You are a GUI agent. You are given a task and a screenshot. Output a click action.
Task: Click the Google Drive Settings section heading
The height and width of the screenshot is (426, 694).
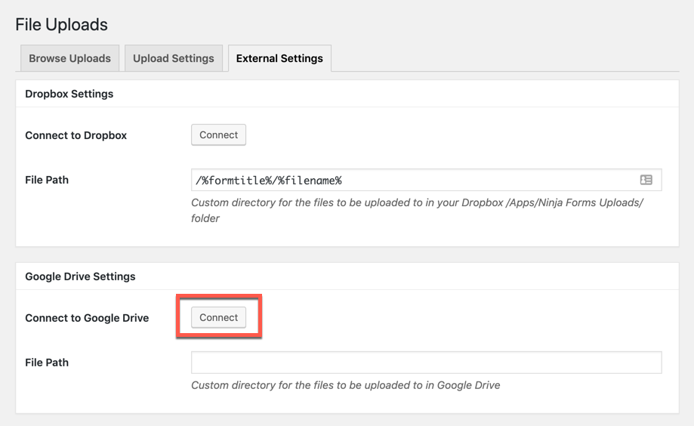point(80,276)
